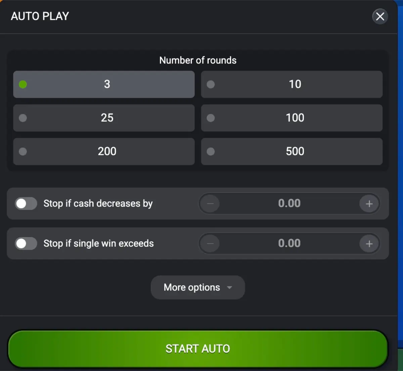Click the cash decrease amount field
Viewport: 403px width, 371px height.
click(289, 203)
